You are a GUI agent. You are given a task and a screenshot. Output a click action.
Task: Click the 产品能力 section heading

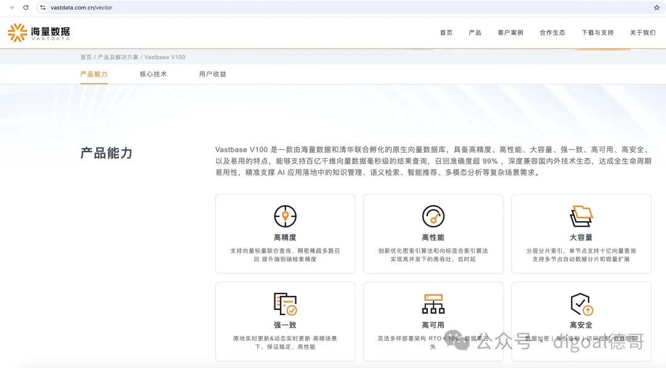coord(107,153)
